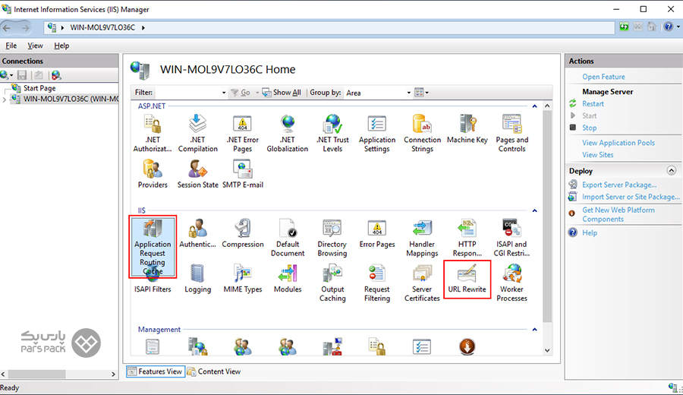Open the Modules feature
This screenshot has height=395, width=683.
(288, 279)
